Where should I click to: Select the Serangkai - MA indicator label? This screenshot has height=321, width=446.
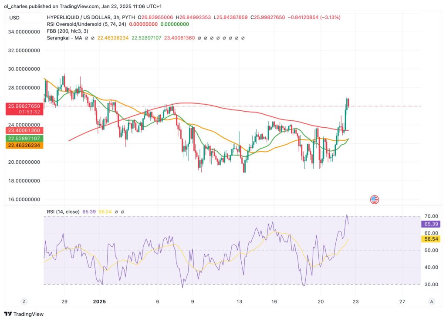[x=65, y=38]
